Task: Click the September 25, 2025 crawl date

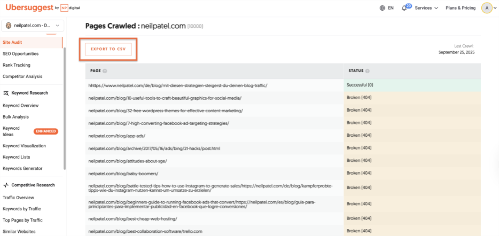Action: [x=456, y=52]
